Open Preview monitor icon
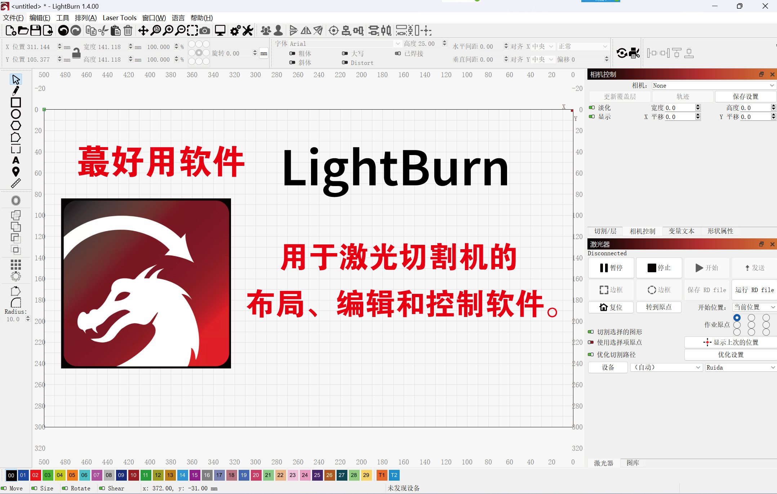 pos(220,31)
